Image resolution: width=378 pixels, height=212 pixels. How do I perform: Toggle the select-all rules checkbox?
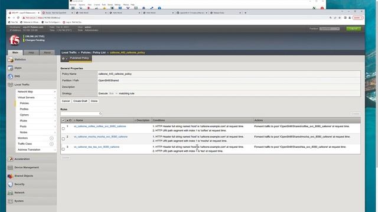[63, 120]
